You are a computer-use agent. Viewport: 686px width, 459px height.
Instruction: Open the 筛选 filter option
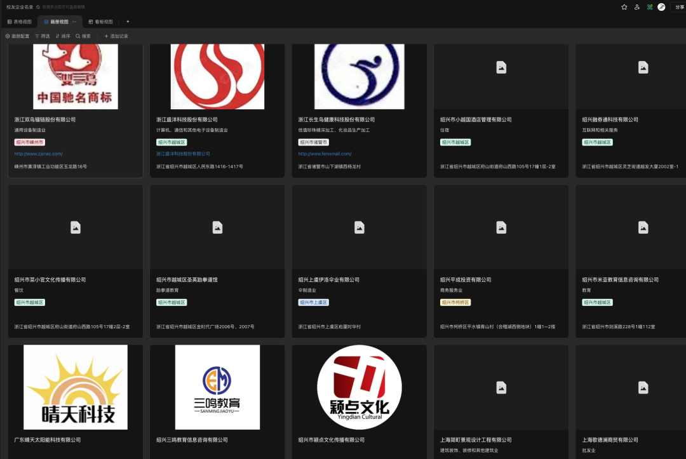pos(43,36)
